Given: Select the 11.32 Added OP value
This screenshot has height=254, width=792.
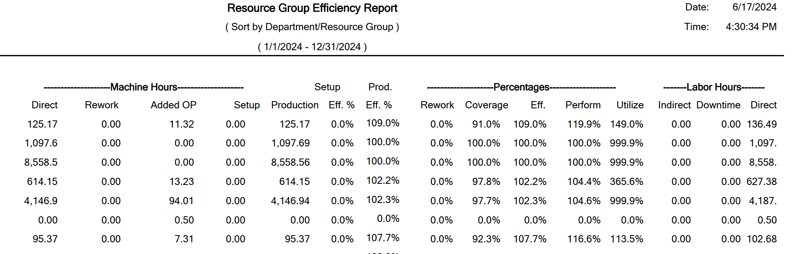Looking at the screenshot, I should (181, 124).
